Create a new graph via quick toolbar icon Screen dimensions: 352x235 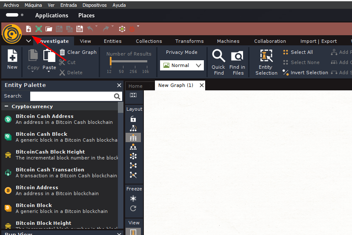click(29, 29)
